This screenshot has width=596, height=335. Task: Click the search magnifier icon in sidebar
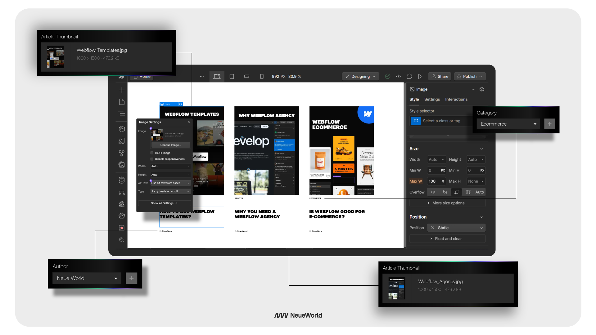click(x=122, y=240)
